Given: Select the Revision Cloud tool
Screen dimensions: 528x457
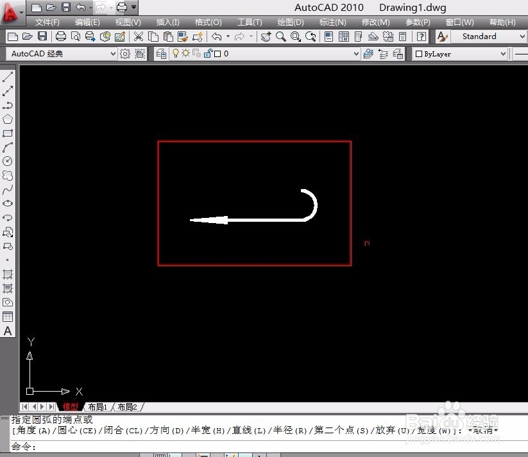Looking at the screenshot, I should tap(8, 176).
